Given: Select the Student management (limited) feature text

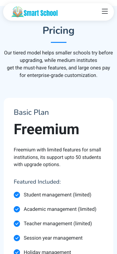Looking at the screenshot, I should (57, 195).
